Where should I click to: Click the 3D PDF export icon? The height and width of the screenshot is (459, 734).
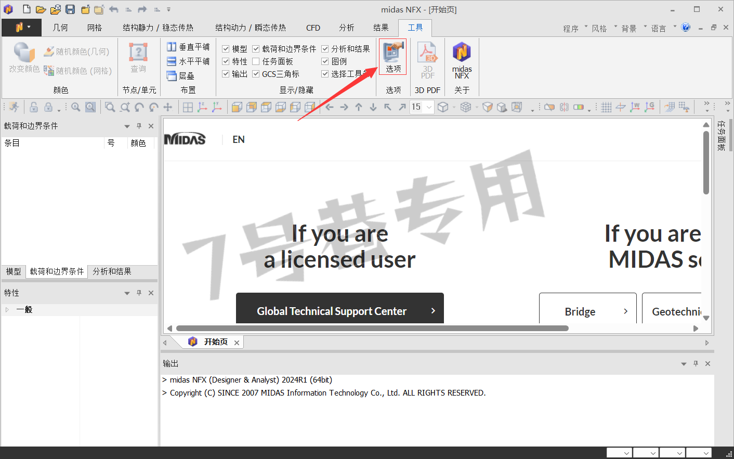[428, 60]
